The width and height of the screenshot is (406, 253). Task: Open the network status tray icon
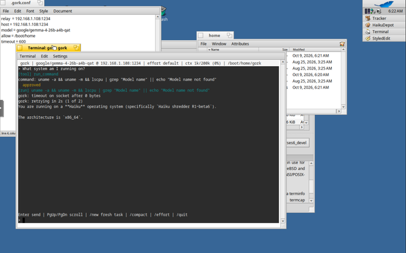click(373, 11)
